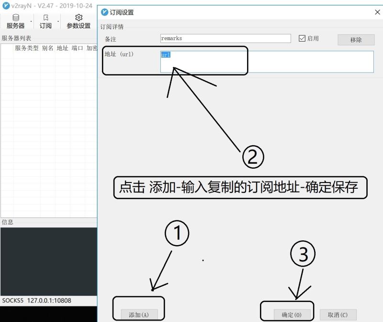Close the 订阅设置 dialog with X
The height and width of the screenshot is (322, 383).
[377, 12]
